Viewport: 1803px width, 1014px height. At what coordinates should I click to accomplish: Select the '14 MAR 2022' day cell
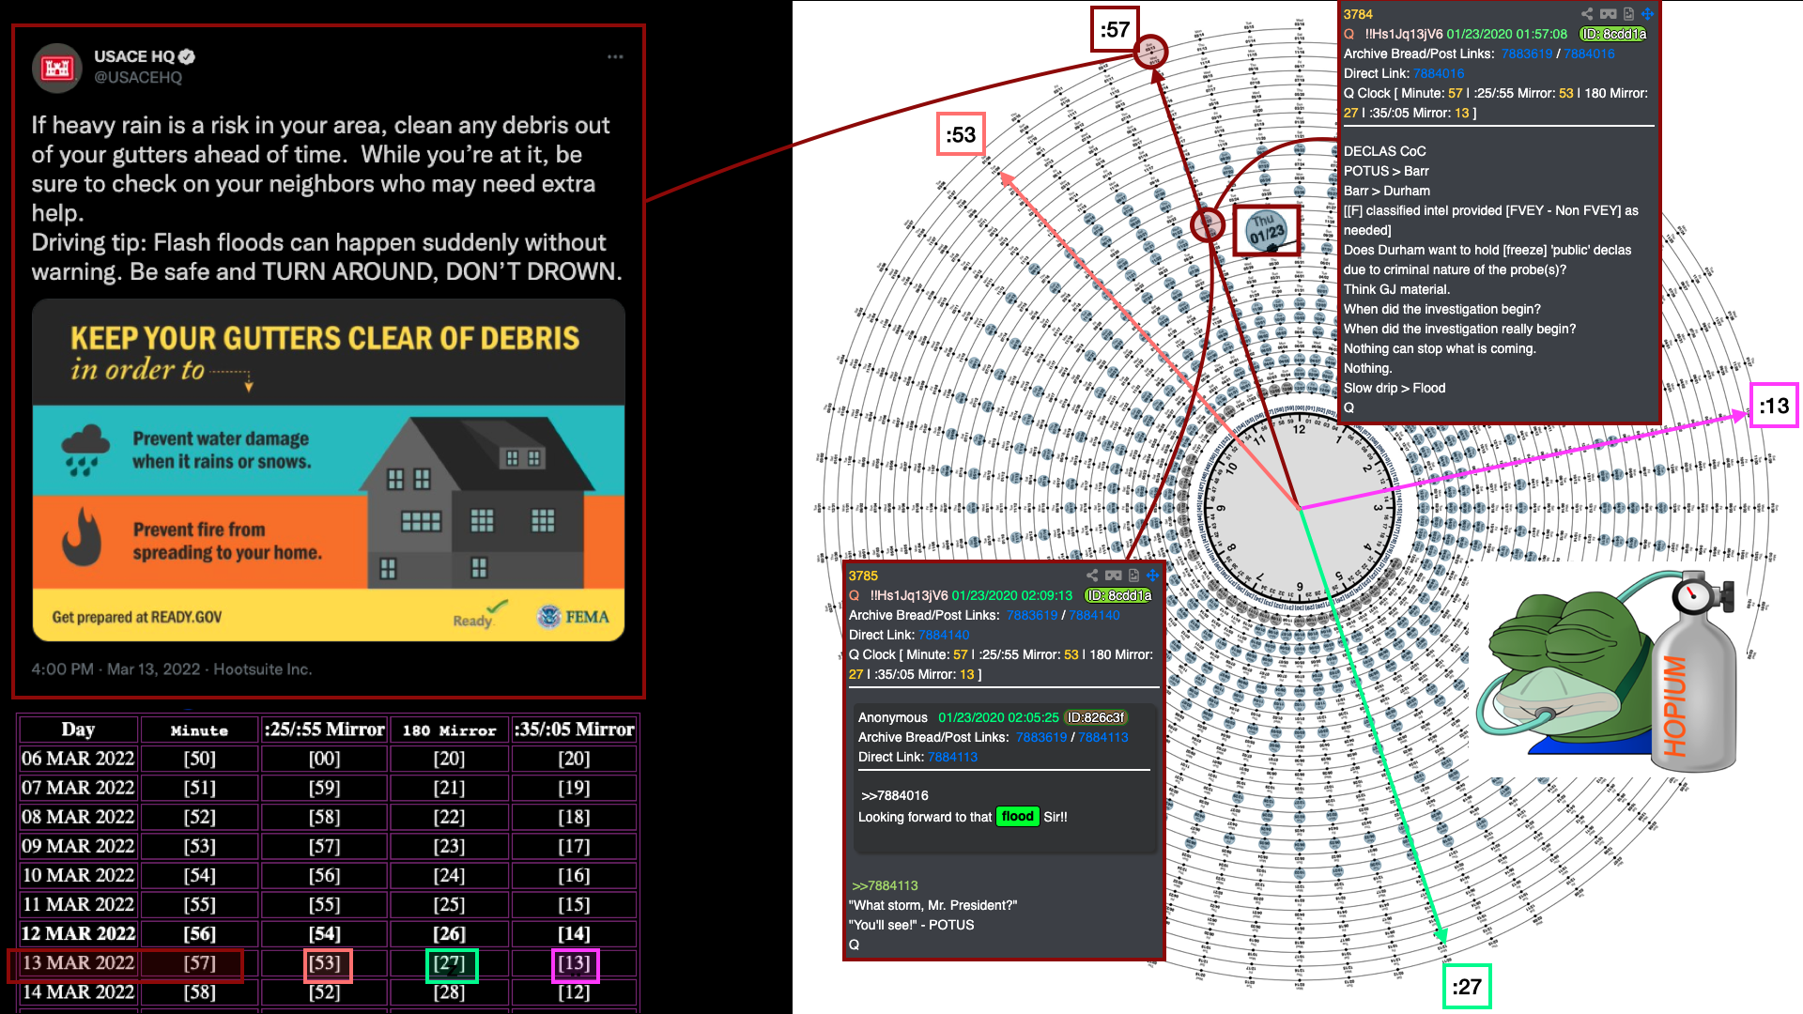(x=78, y=991)
